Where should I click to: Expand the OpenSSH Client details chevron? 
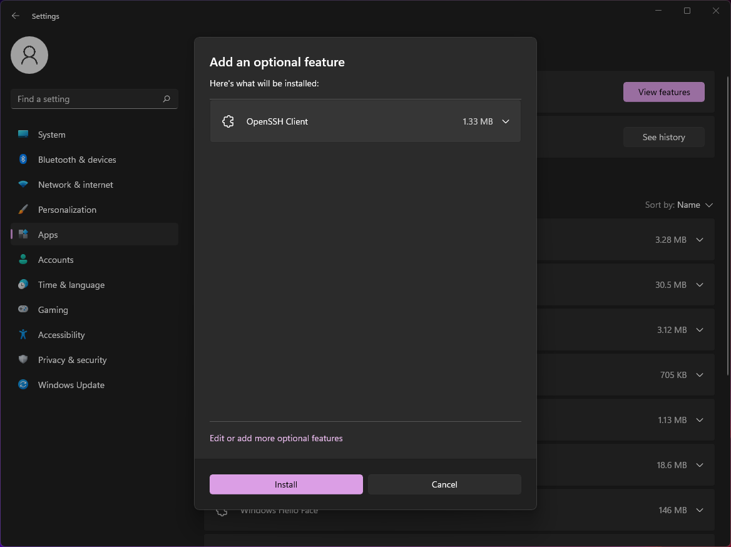(x=505, y=121)
